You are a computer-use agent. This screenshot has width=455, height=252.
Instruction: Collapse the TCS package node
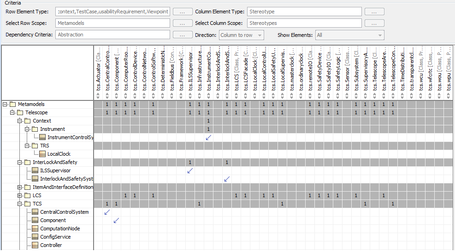(19, 204)
